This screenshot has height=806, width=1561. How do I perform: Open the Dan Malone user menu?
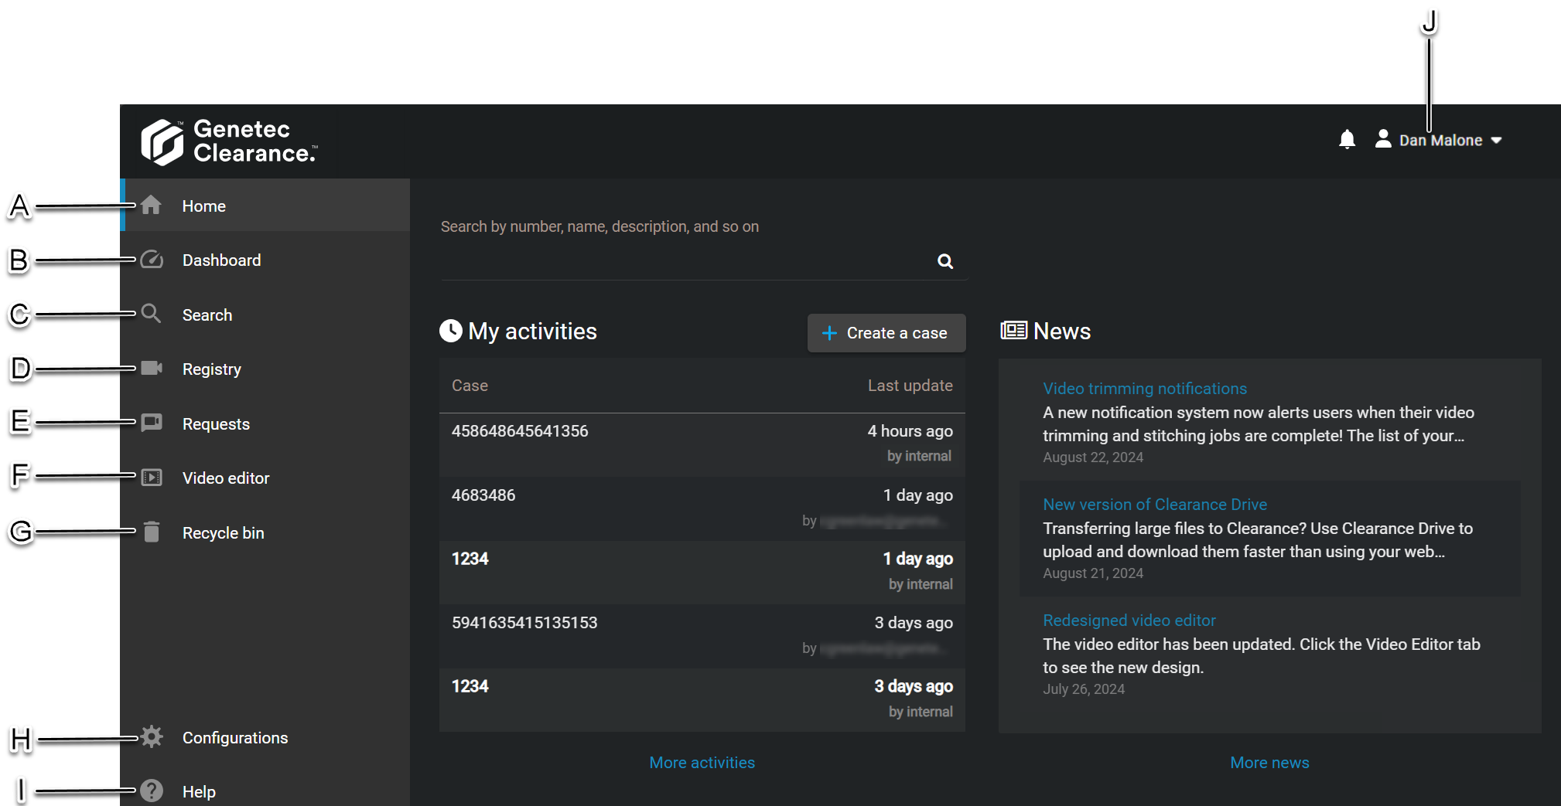(x=1439, y=140)
